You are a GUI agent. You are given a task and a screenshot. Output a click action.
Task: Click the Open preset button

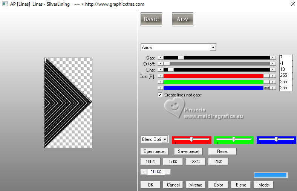click(155, 151)
